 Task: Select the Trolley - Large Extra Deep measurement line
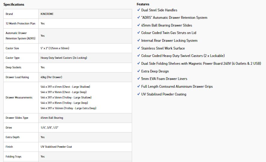tap(68, 108)
